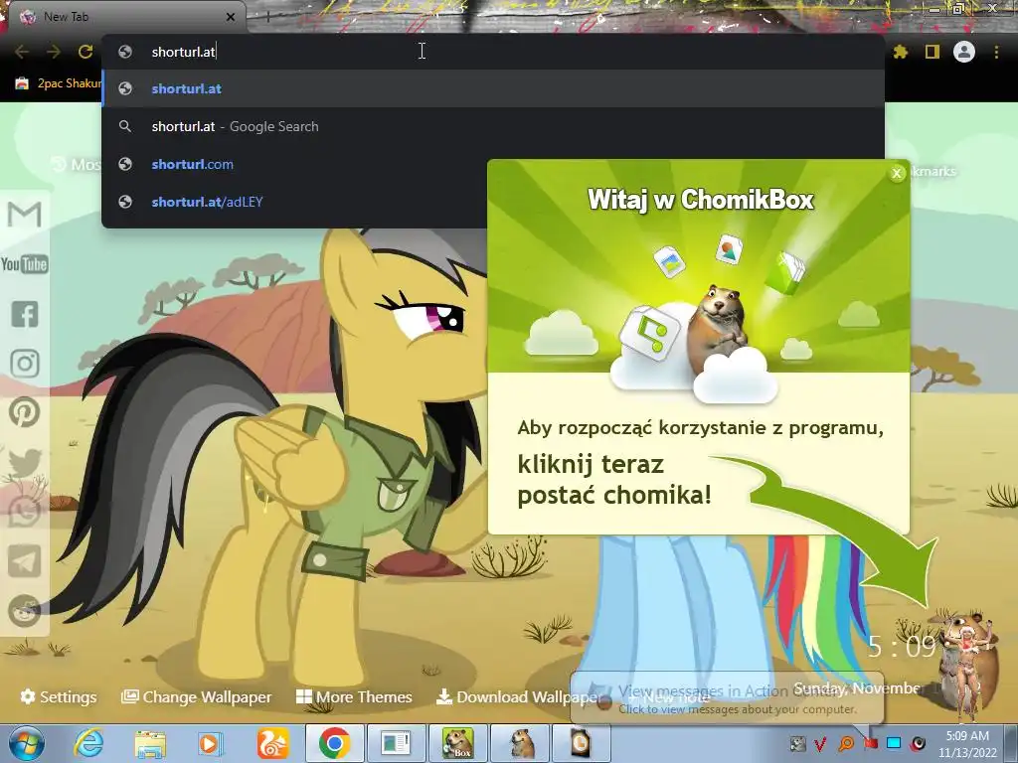Open the ChomikBox taskbar button
Image resolution: width=1018 pixels, height=763 pixels.
[457, 743]
